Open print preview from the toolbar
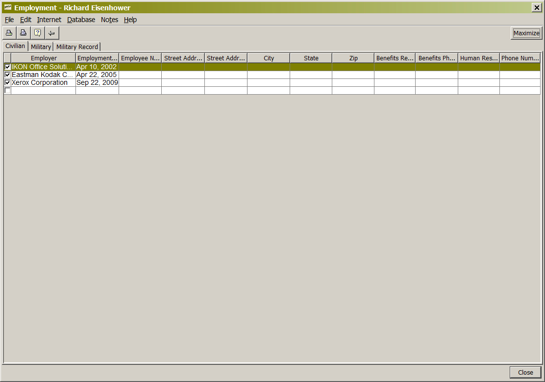The width and height of the screenshot is (545, 382). [x=24, y=33]
